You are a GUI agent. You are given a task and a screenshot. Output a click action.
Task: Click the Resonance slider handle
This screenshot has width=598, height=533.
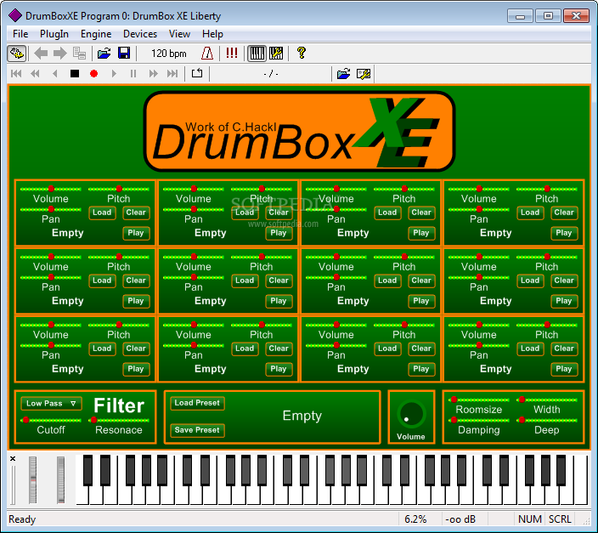(93, 420)
